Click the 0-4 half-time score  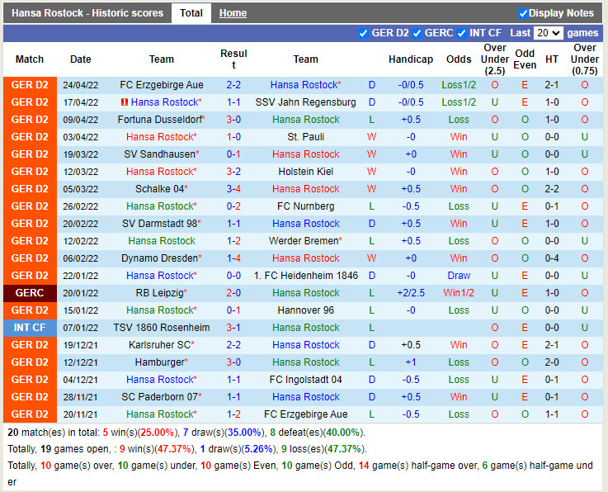click(551, 258)
